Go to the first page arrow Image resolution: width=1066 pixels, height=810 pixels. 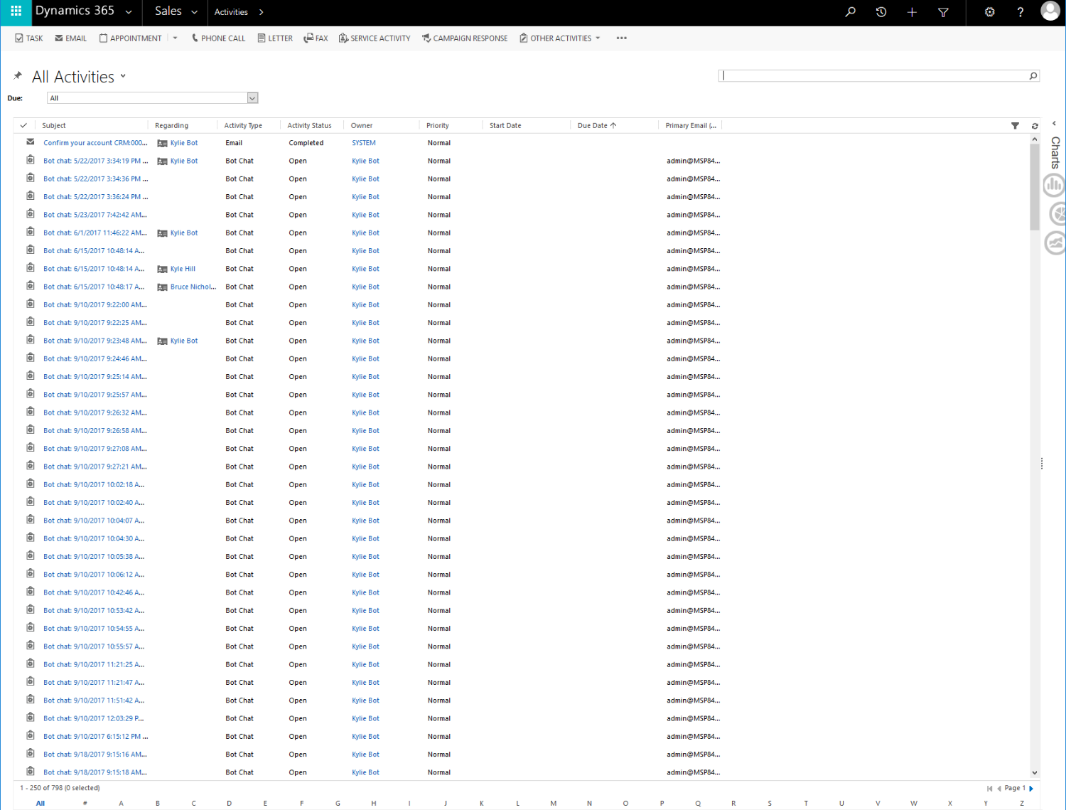989,788
